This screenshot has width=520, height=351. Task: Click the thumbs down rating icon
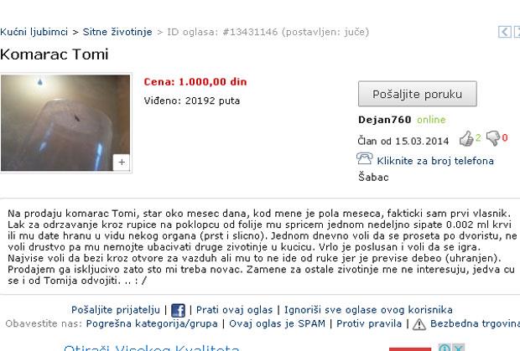(x=493, y=138)
